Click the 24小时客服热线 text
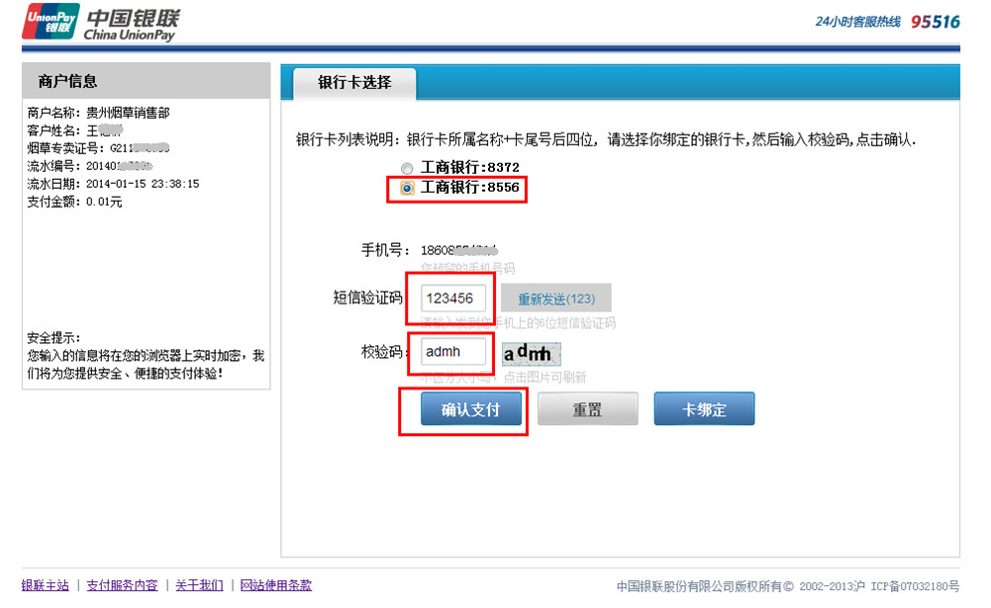Screen dimensions: 991x608 857,22
